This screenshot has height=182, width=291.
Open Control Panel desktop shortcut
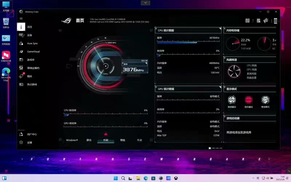pyautogui.click(x=6, y=40)
